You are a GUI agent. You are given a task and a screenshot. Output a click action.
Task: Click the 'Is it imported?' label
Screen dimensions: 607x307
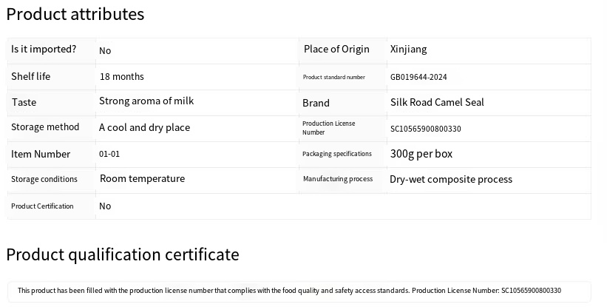[44, 50]
